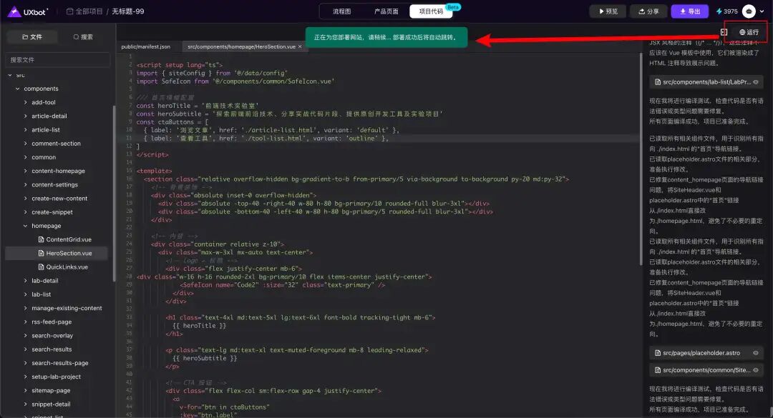773x418 pixels.
Task: Expand the snippet-detail folder
Action: pos(26,404)
